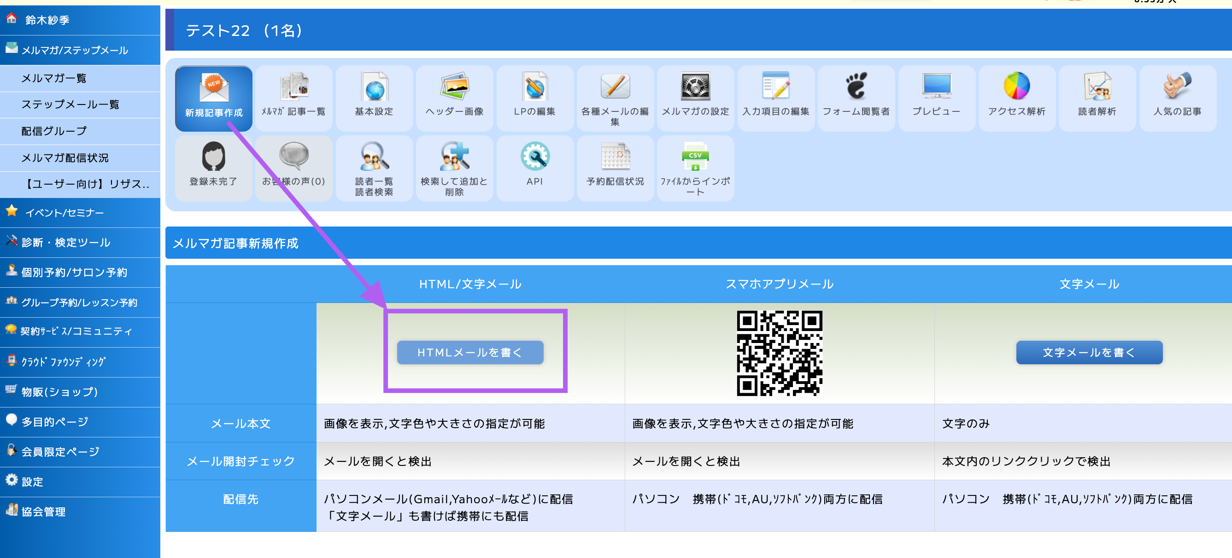Viewport: 1232px width, 558px height.
Task: Expand メルマガ/ステップメール sidebar section
Action: tap(75, 50)
